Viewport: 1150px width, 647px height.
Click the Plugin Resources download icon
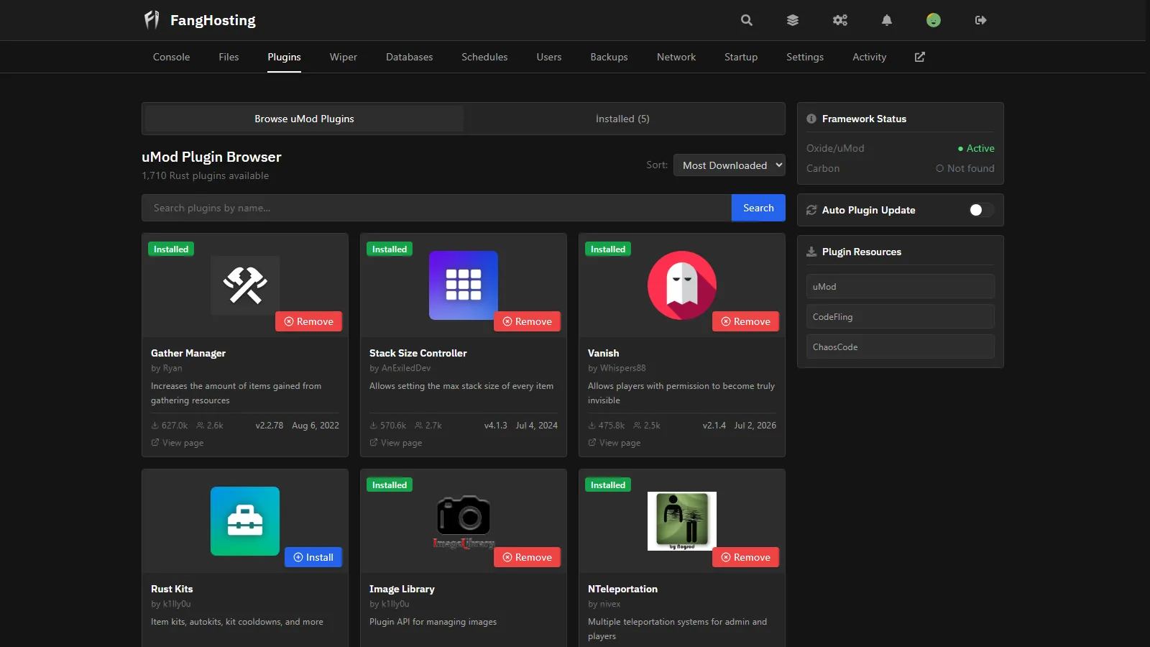[811, 252]
